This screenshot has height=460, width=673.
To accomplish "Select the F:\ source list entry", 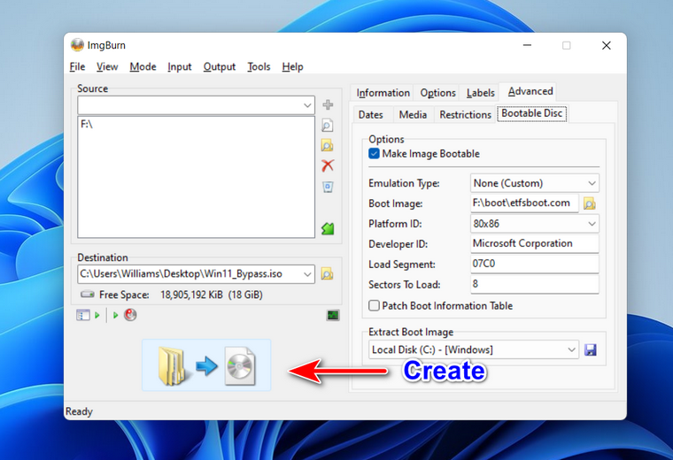I will (87, 125).
